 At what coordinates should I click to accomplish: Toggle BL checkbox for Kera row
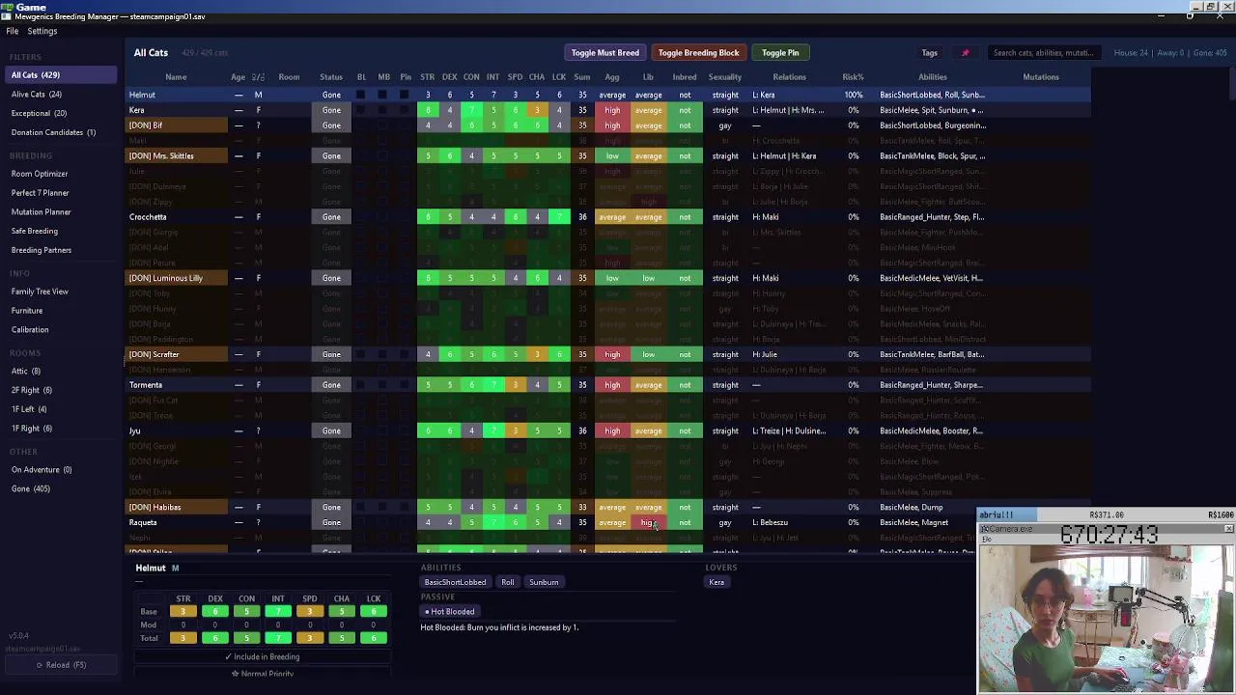[x=360, y=110]
